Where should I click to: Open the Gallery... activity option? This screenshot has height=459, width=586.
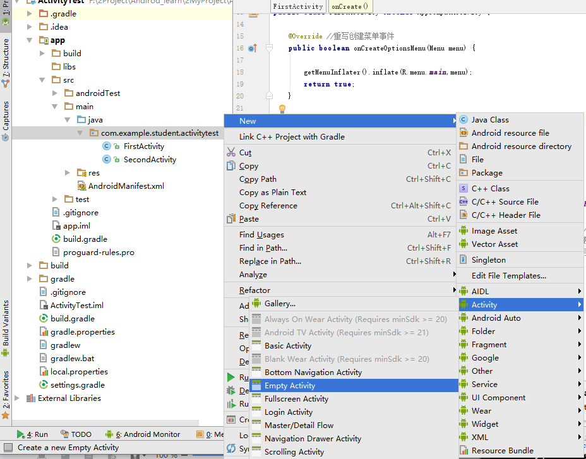pos(280,304)
